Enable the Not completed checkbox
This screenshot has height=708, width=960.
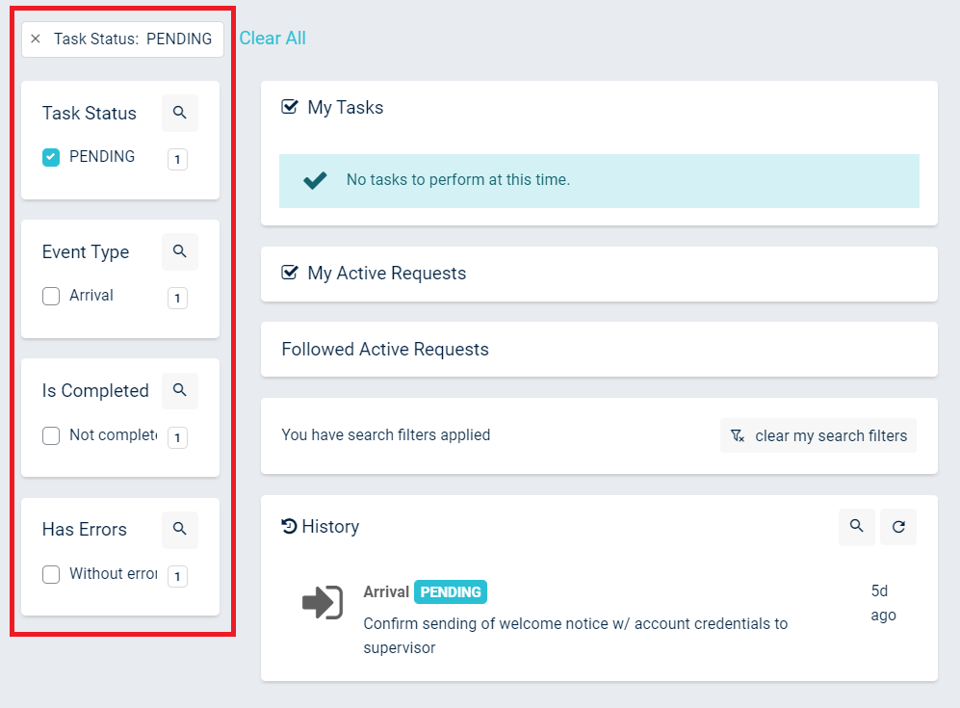[51, 435]
